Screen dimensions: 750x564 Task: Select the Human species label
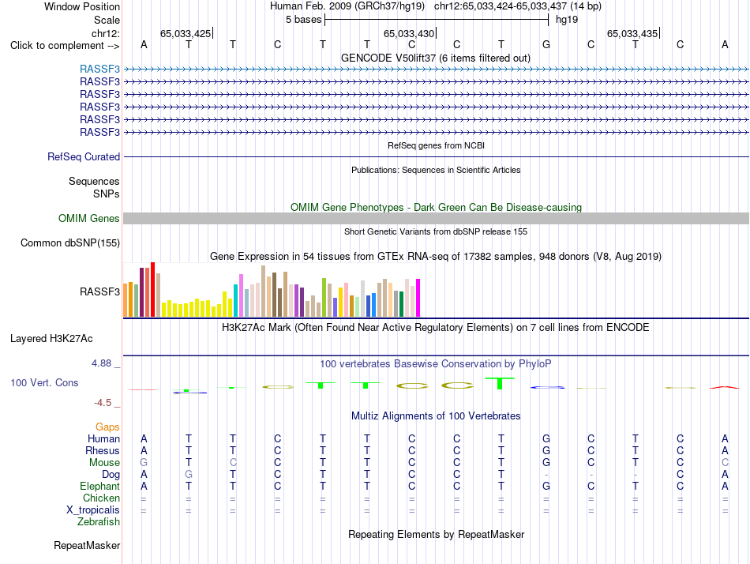(x=103, y=438)
